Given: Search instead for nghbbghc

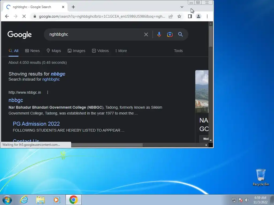Looking at the screenshot, I should tap(51, 79).
